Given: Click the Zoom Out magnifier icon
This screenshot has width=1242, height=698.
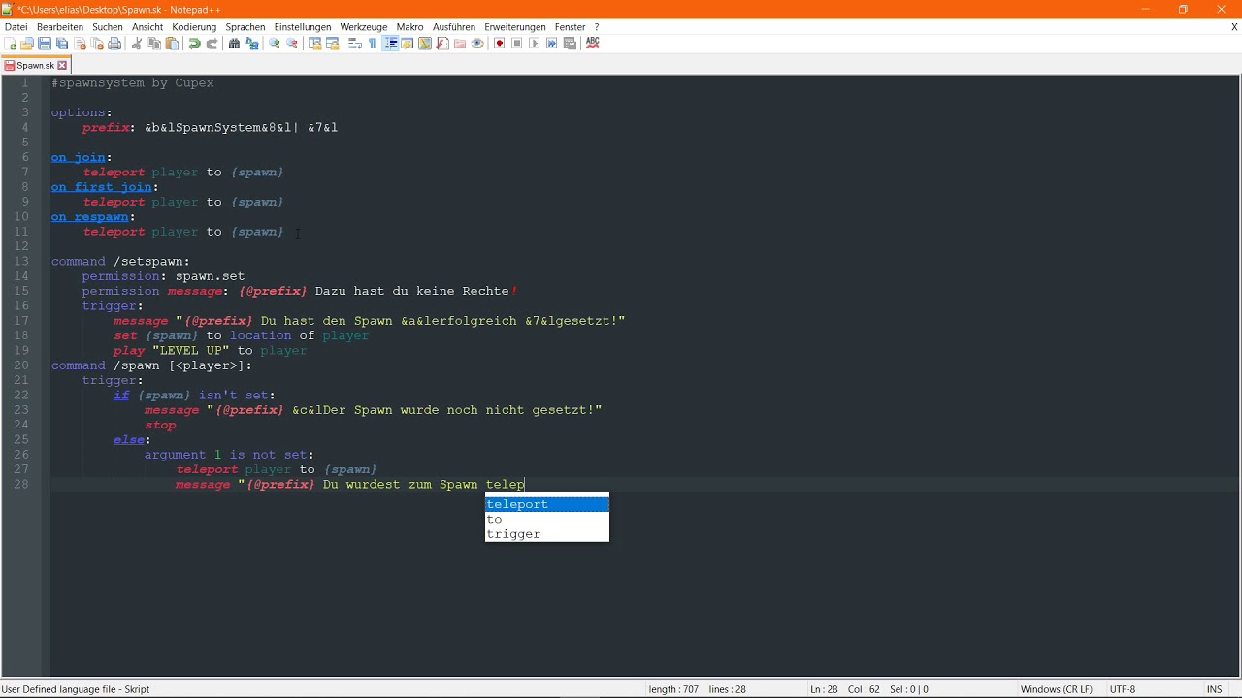Looking at the screenshot, I should 292,44.
